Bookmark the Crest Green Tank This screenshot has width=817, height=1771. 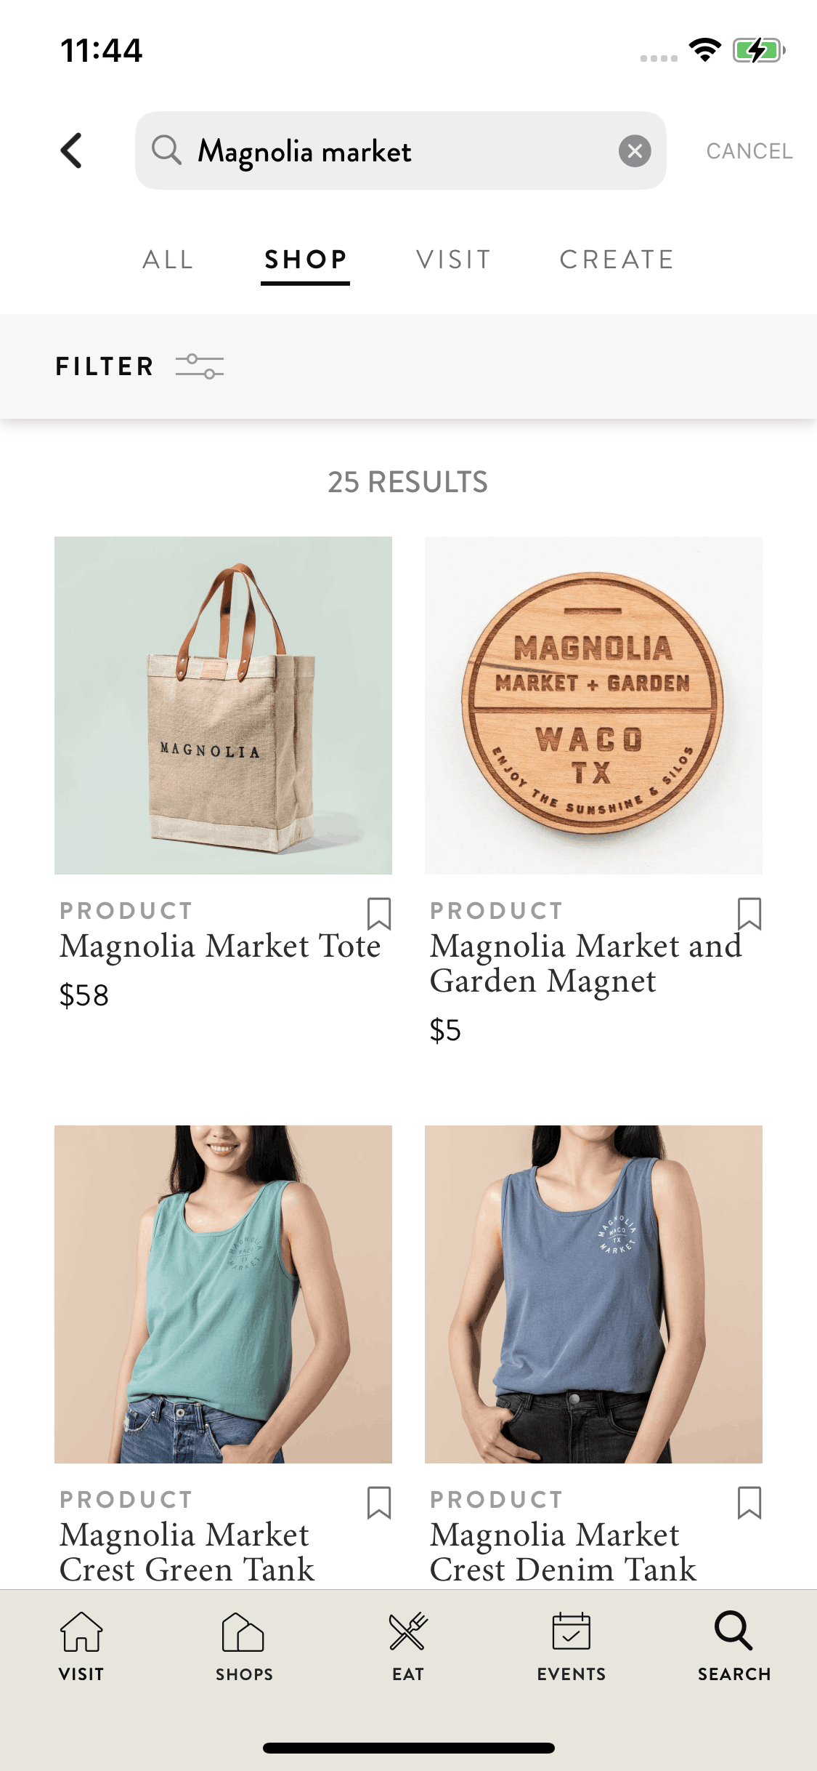click(379, 1503)
